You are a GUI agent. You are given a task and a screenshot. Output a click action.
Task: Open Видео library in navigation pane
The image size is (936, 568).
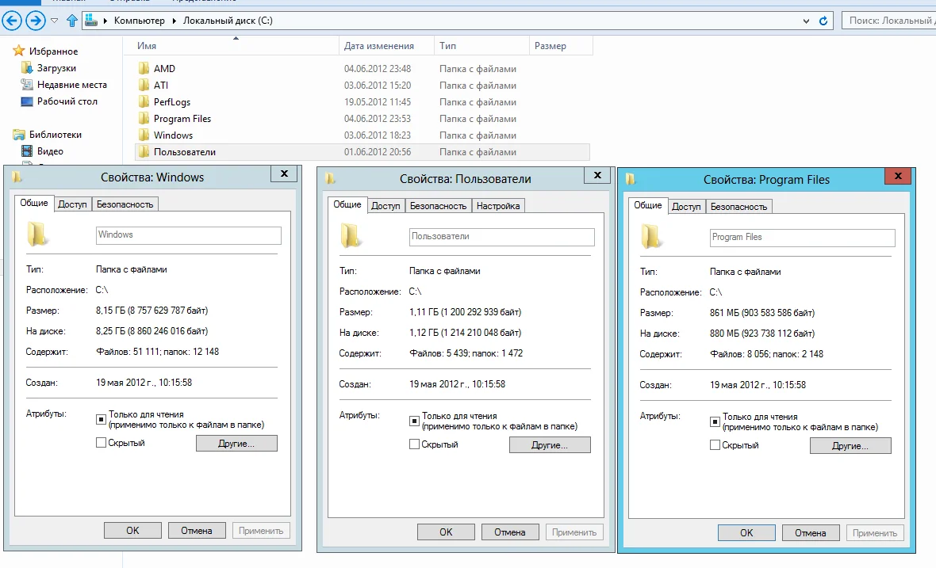(49, 151)
